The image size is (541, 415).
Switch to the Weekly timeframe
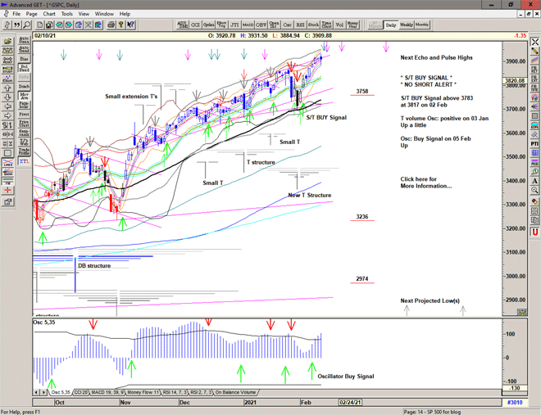pyautogui.click(x=406, y=25)
